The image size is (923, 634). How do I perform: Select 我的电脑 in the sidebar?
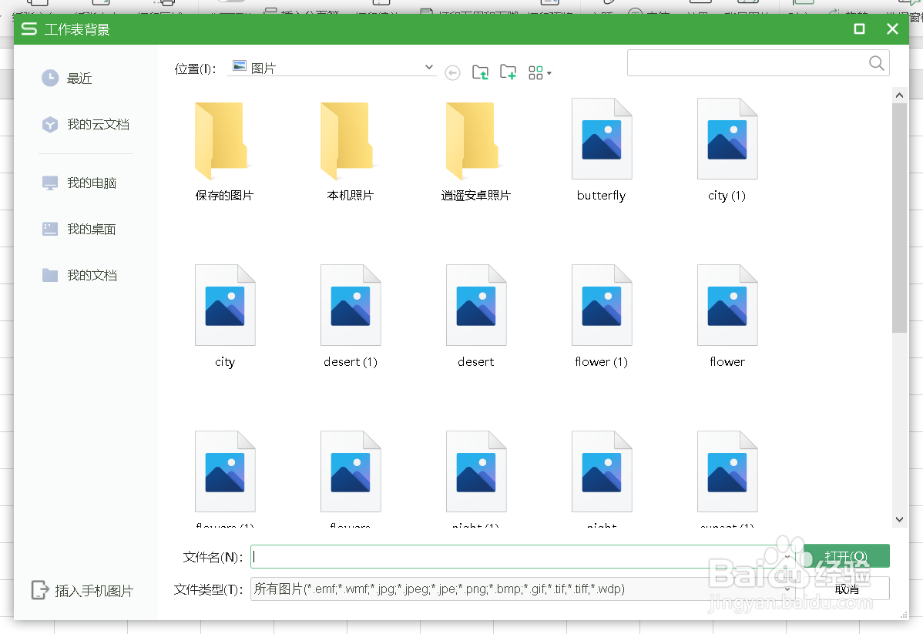click(x=79, y=183)
